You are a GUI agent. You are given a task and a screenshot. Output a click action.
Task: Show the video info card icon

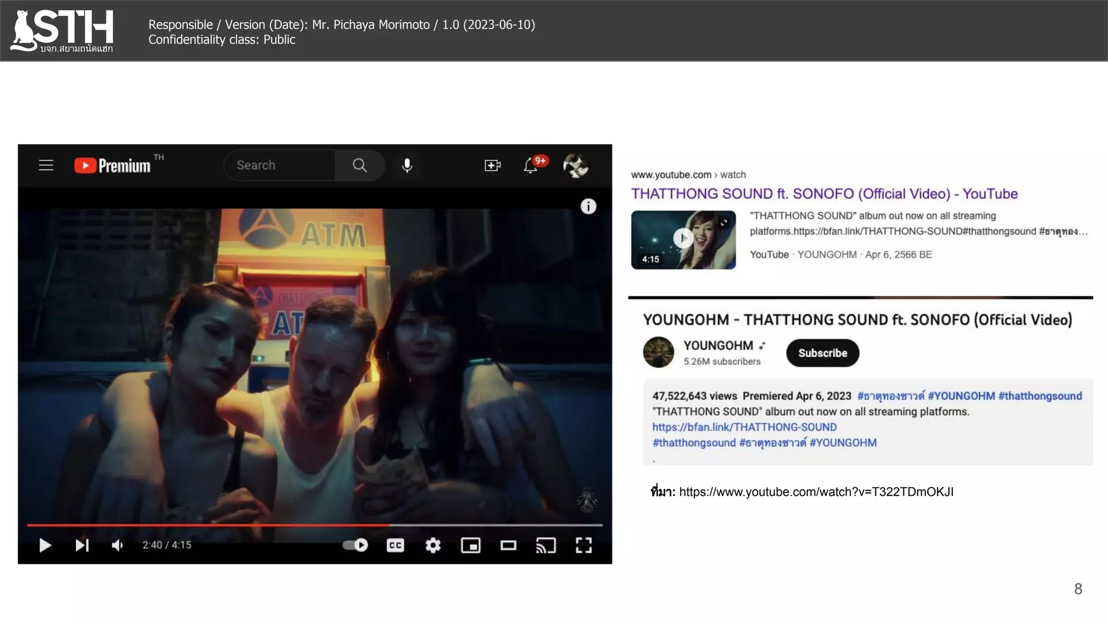(x=588, y=207)
